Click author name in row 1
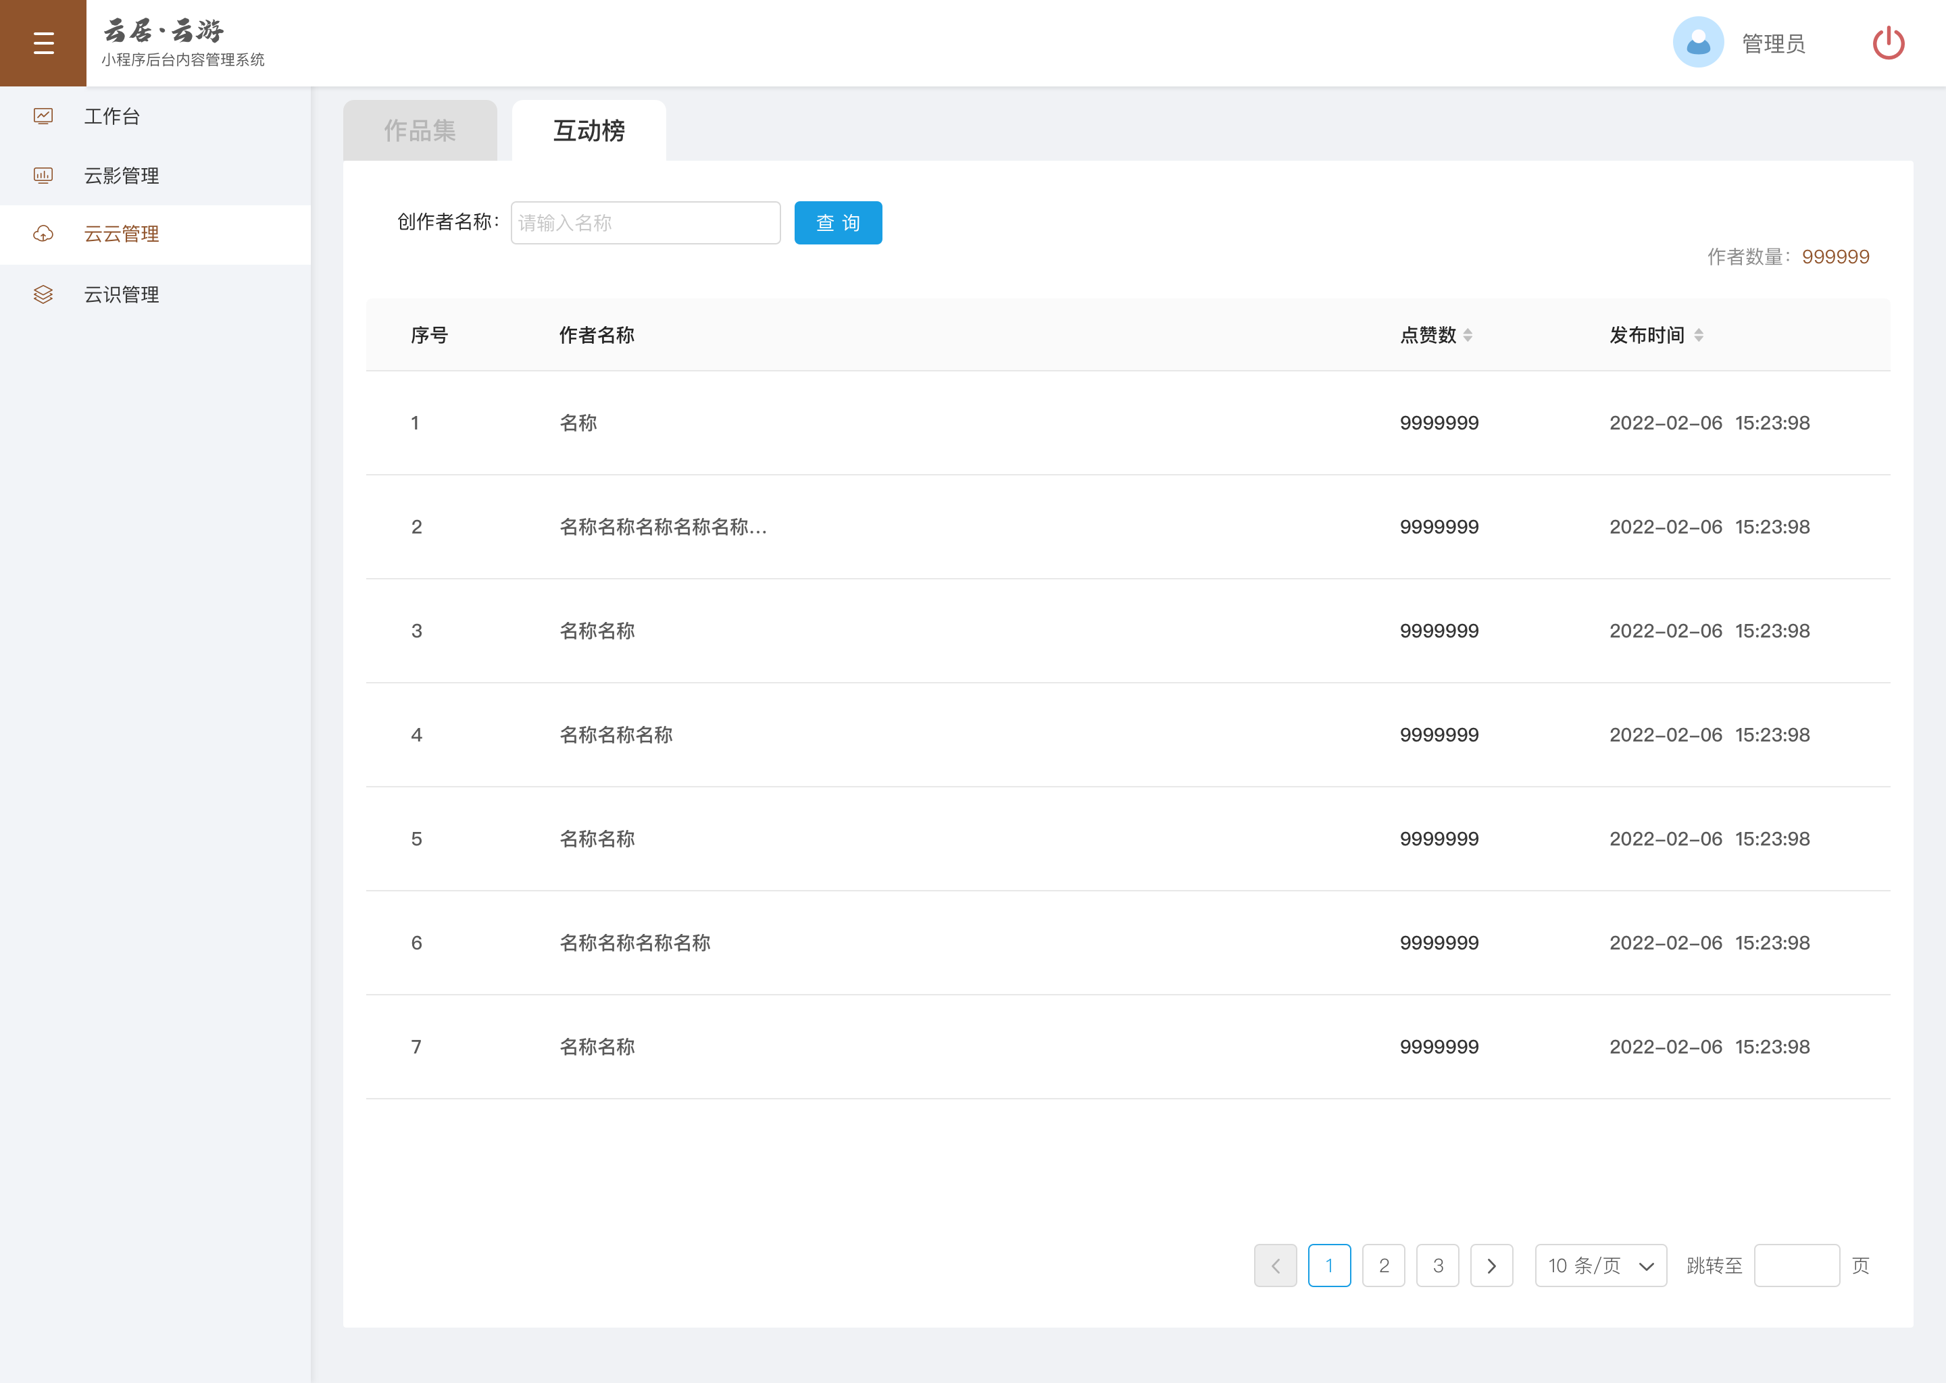Screen dimensions: 1946x1383 [578, 423]
